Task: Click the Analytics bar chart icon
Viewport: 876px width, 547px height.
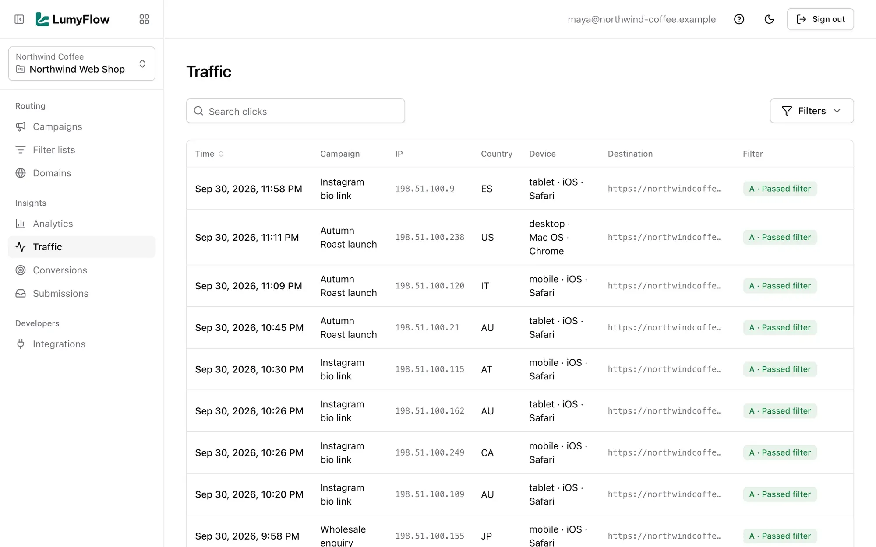Action: [x=21, y=224]
